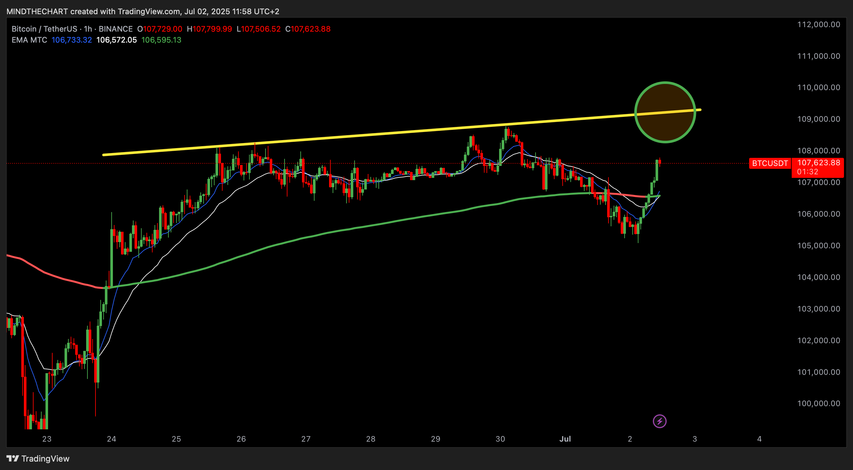The height and width of the screenshot is (470, 853).
Task: Click the 104,000.00 price axis label
Action: [818, 277]
